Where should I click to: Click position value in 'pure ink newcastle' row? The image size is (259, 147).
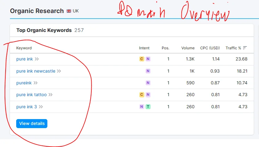(168, 71)
